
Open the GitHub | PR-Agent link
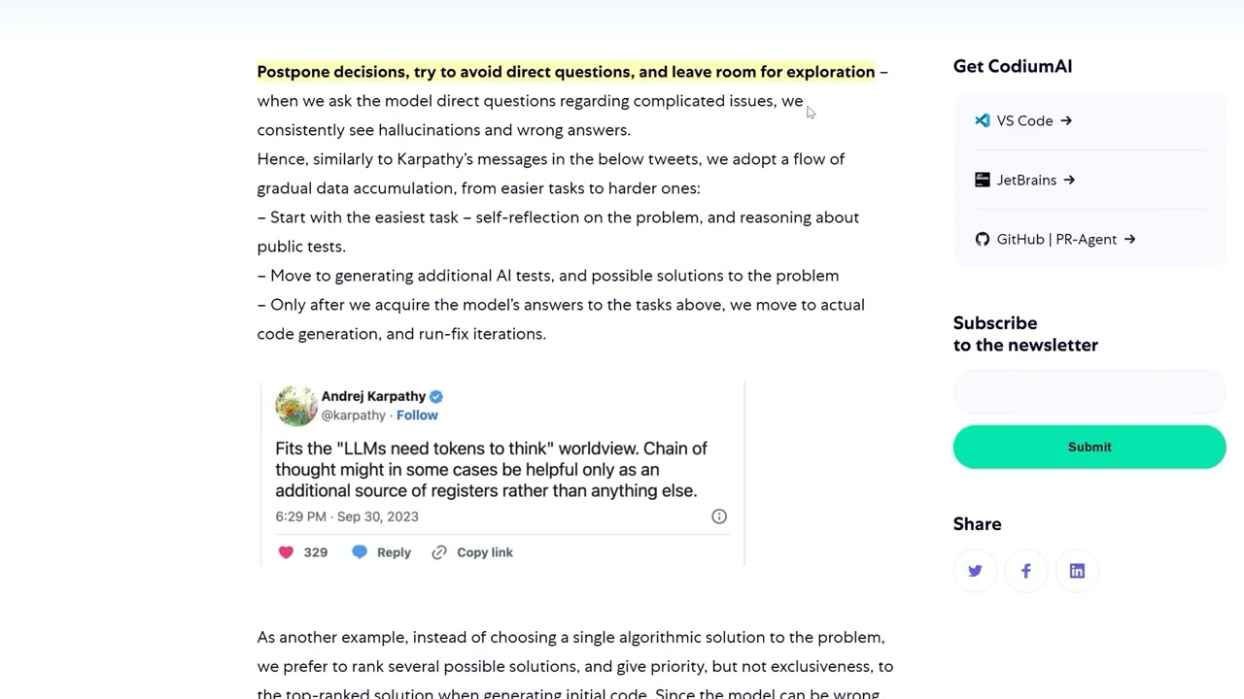click(x=1056, y=239)
